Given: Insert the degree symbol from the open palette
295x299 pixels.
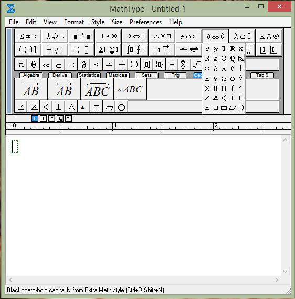Looking at the screenshot, I should coord(240,88).
